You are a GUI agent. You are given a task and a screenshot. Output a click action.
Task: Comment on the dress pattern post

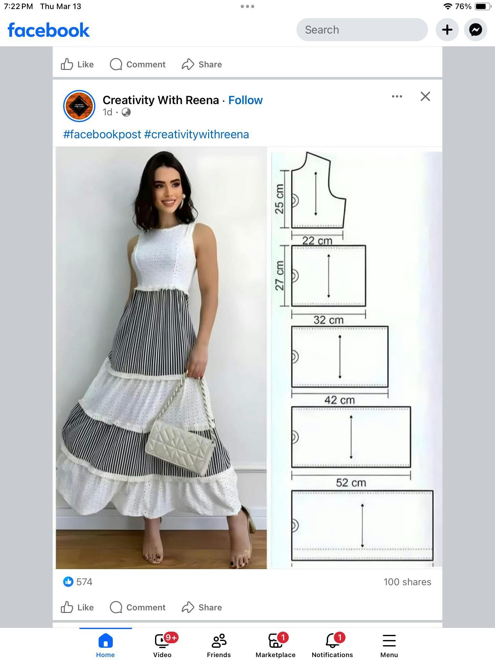pyautogui.click(x=138, y=607)
